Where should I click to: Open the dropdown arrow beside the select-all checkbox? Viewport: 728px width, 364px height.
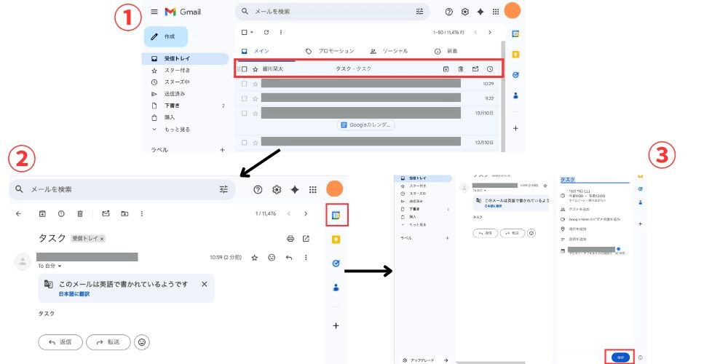[x=252, y=32]
